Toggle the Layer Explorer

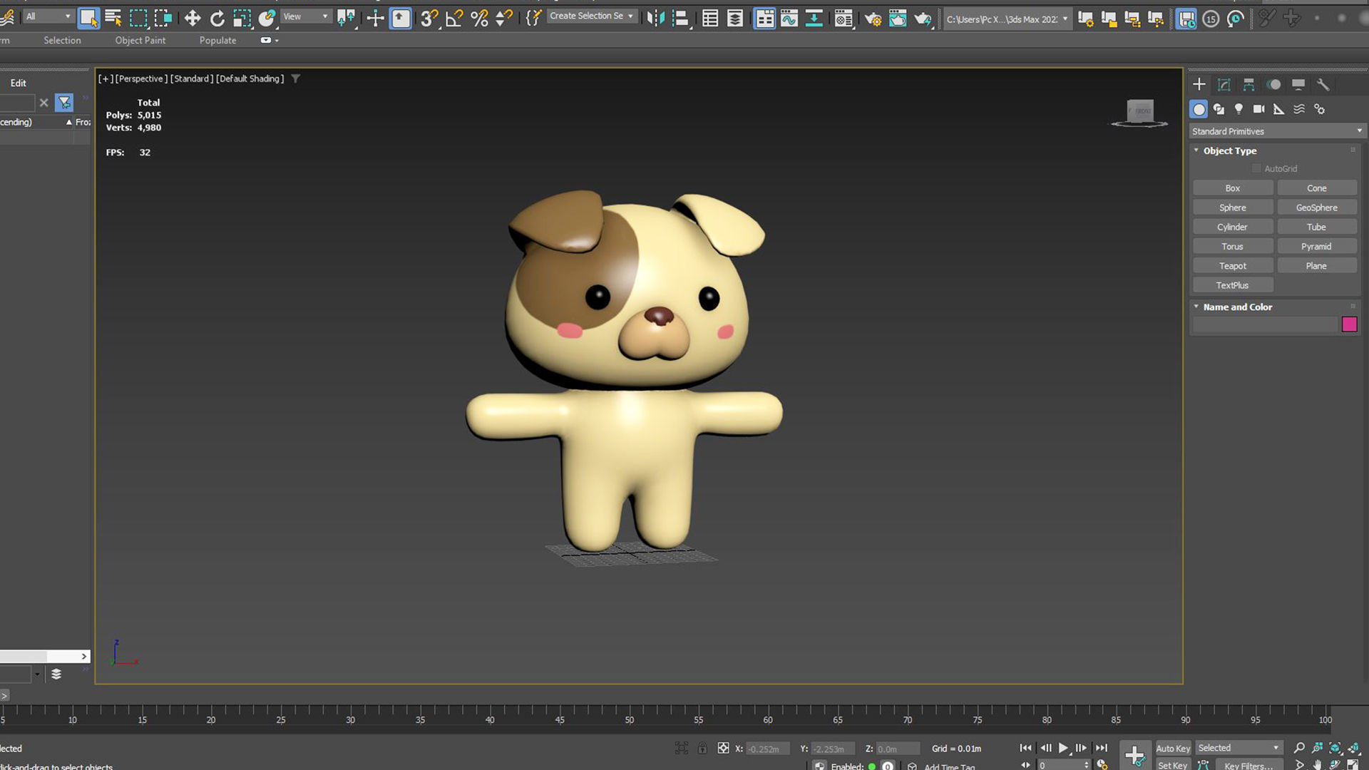click(x=735, y=18)
